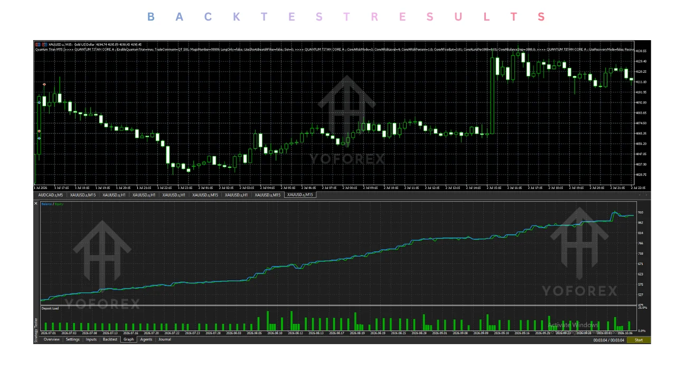Switch to the AUDCAD.s,M5 chart tab
This screenshot has height=380, width=676.
click(x=51, y=195)
